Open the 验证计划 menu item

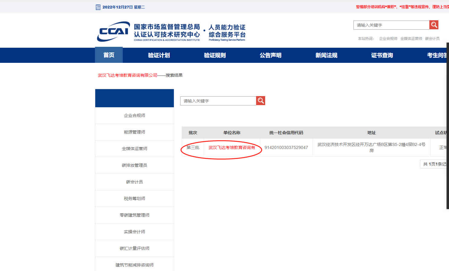159,55
